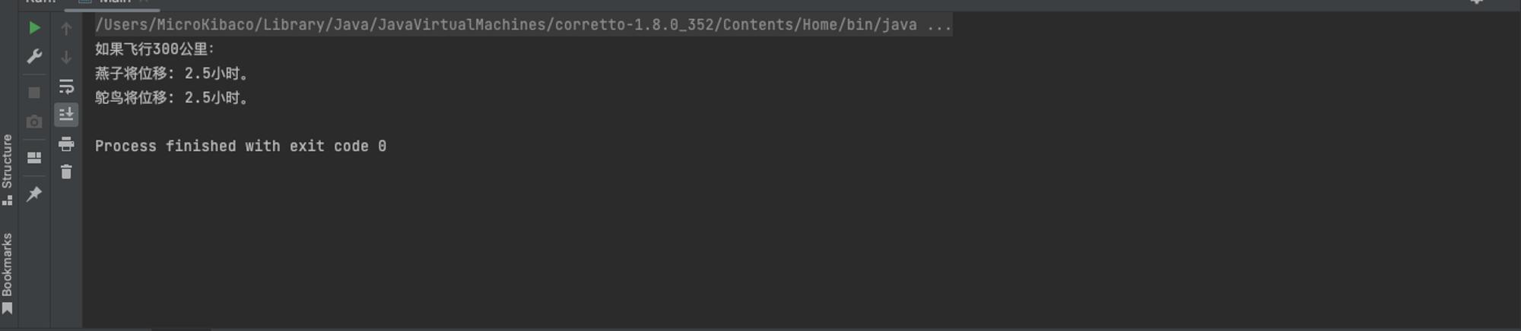Rerun program with the green play icon
Image resolution: width=1521 pixels, height=331 pixels.
pos(34,28)
